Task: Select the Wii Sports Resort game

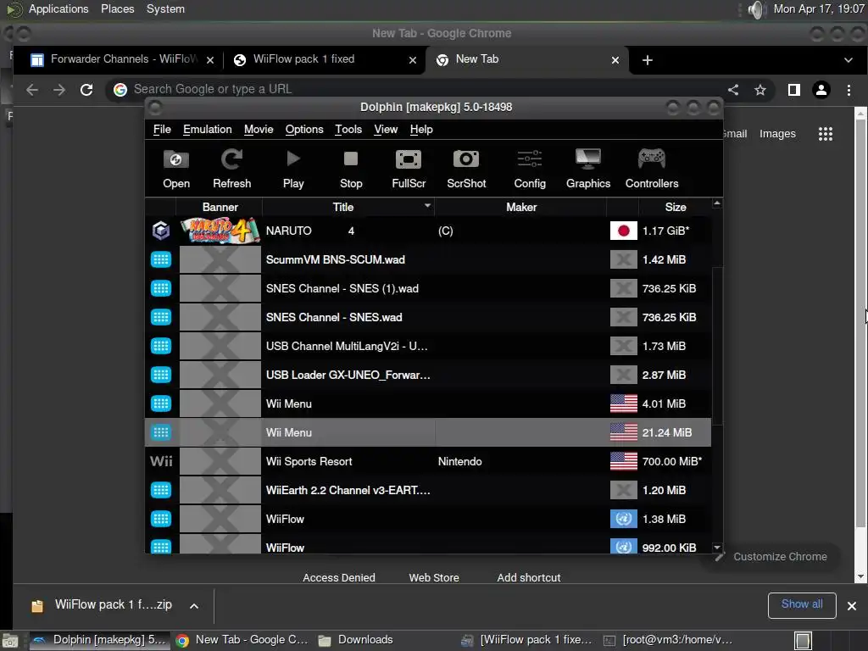Action: coord(428,461)
